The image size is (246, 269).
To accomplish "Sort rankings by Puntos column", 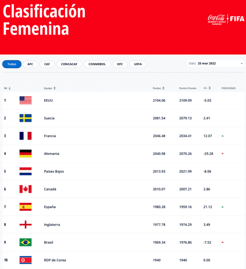I will click(159, 88).
